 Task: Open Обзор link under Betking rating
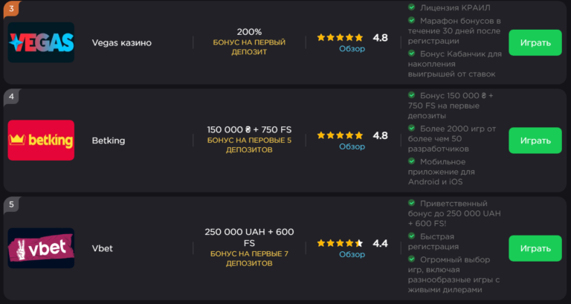click(x=352, y=147)
